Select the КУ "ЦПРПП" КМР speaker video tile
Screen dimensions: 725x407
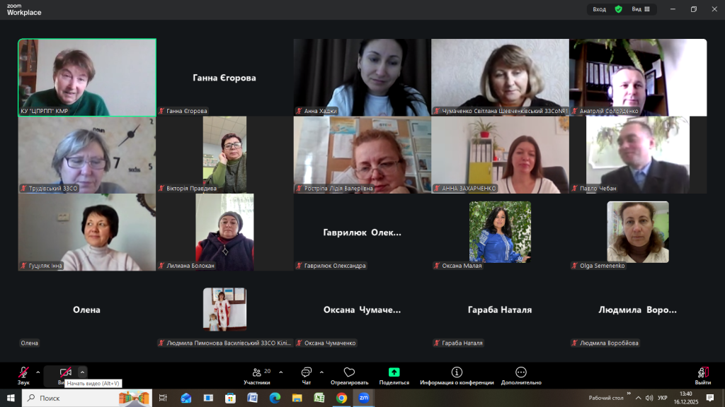(87, 76)
